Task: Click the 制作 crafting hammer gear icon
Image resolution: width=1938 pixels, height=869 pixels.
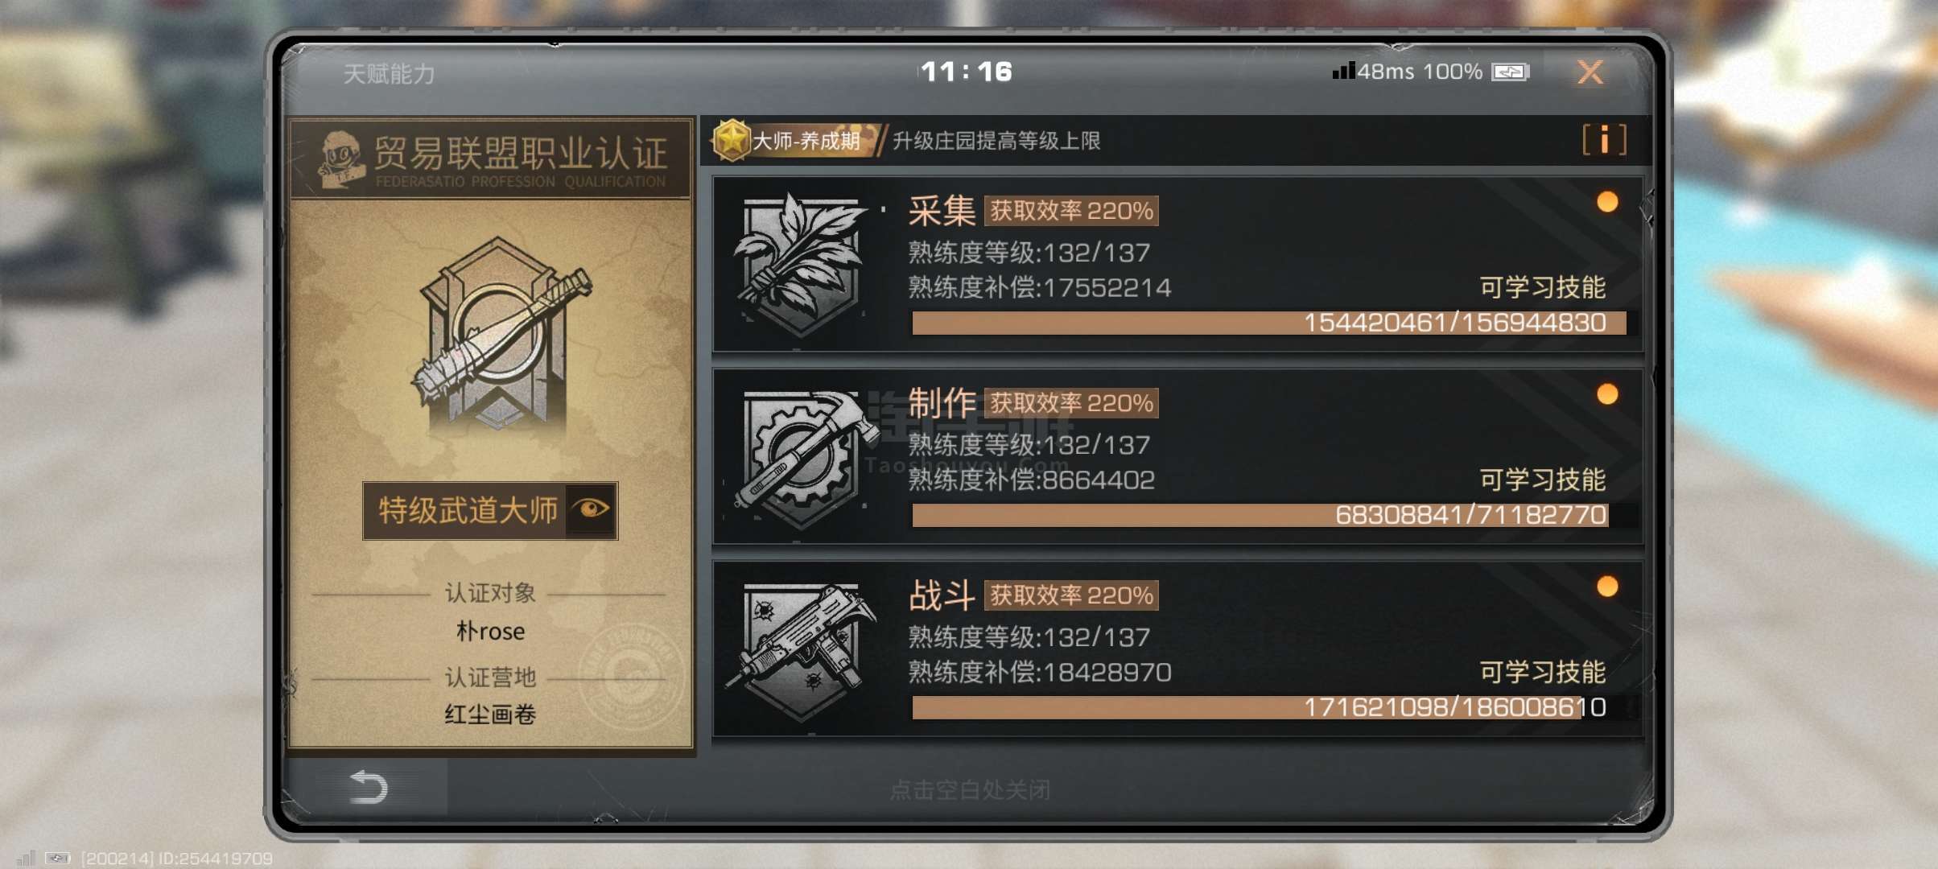Action: (x=804, y=457)
